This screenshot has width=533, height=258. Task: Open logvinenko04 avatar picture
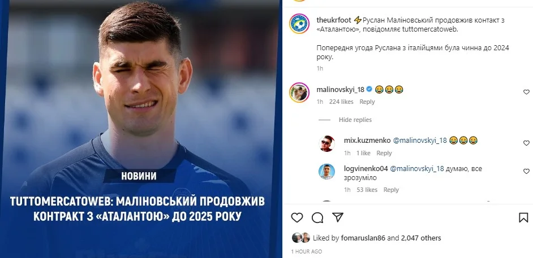(x=326, y=172)
